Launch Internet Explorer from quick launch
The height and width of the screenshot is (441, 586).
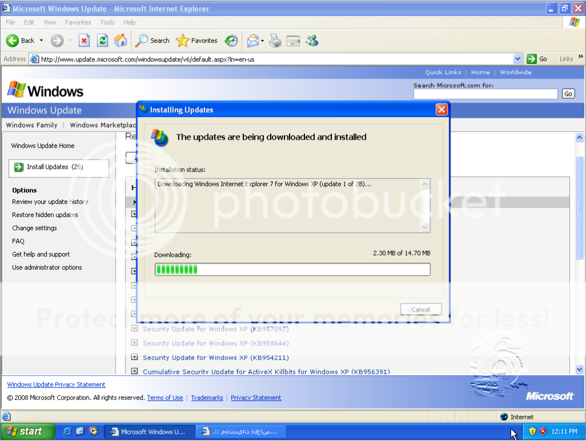(68, 431)
